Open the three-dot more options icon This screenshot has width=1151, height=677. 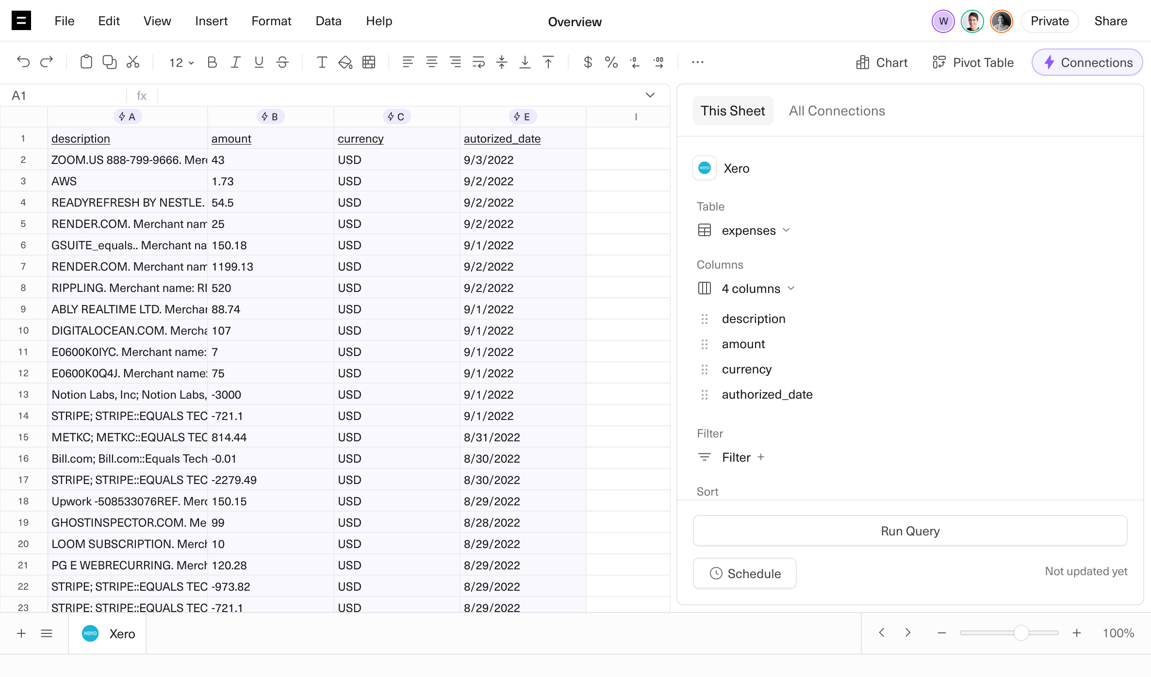tap(697, 62)
